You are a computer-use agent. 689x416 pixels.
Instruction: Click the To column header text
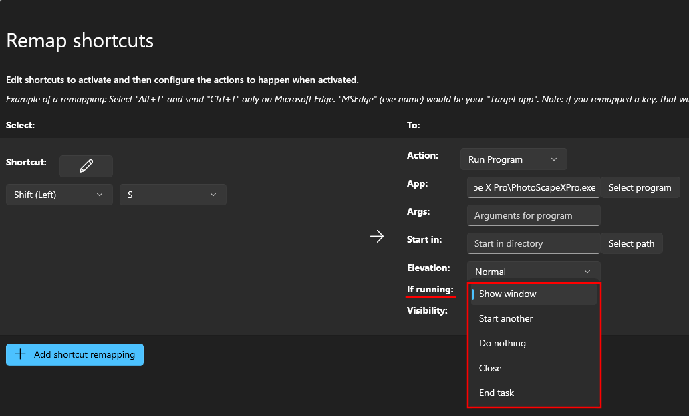[414, 125]
